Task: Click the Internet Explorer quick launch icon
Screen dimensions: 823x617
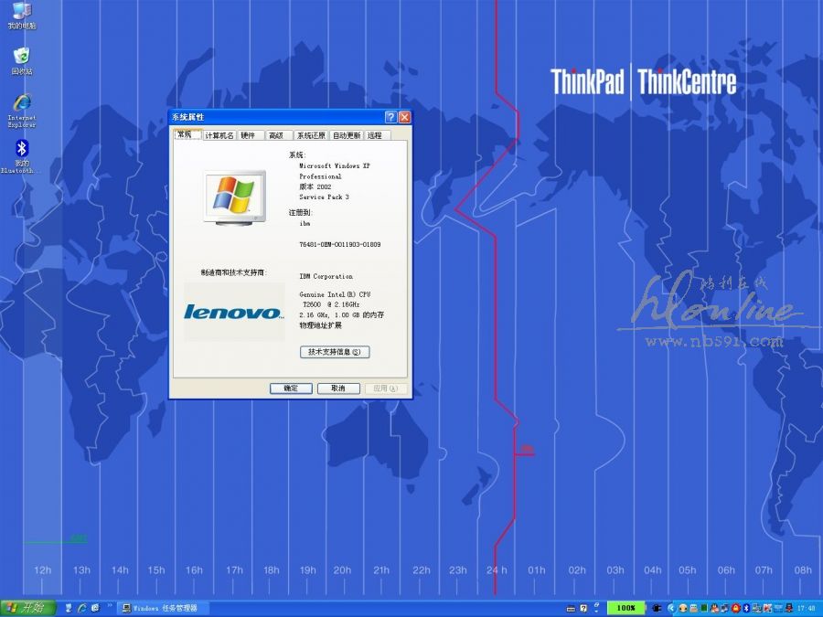Action: pyautogui.click(x=82, y=608)
